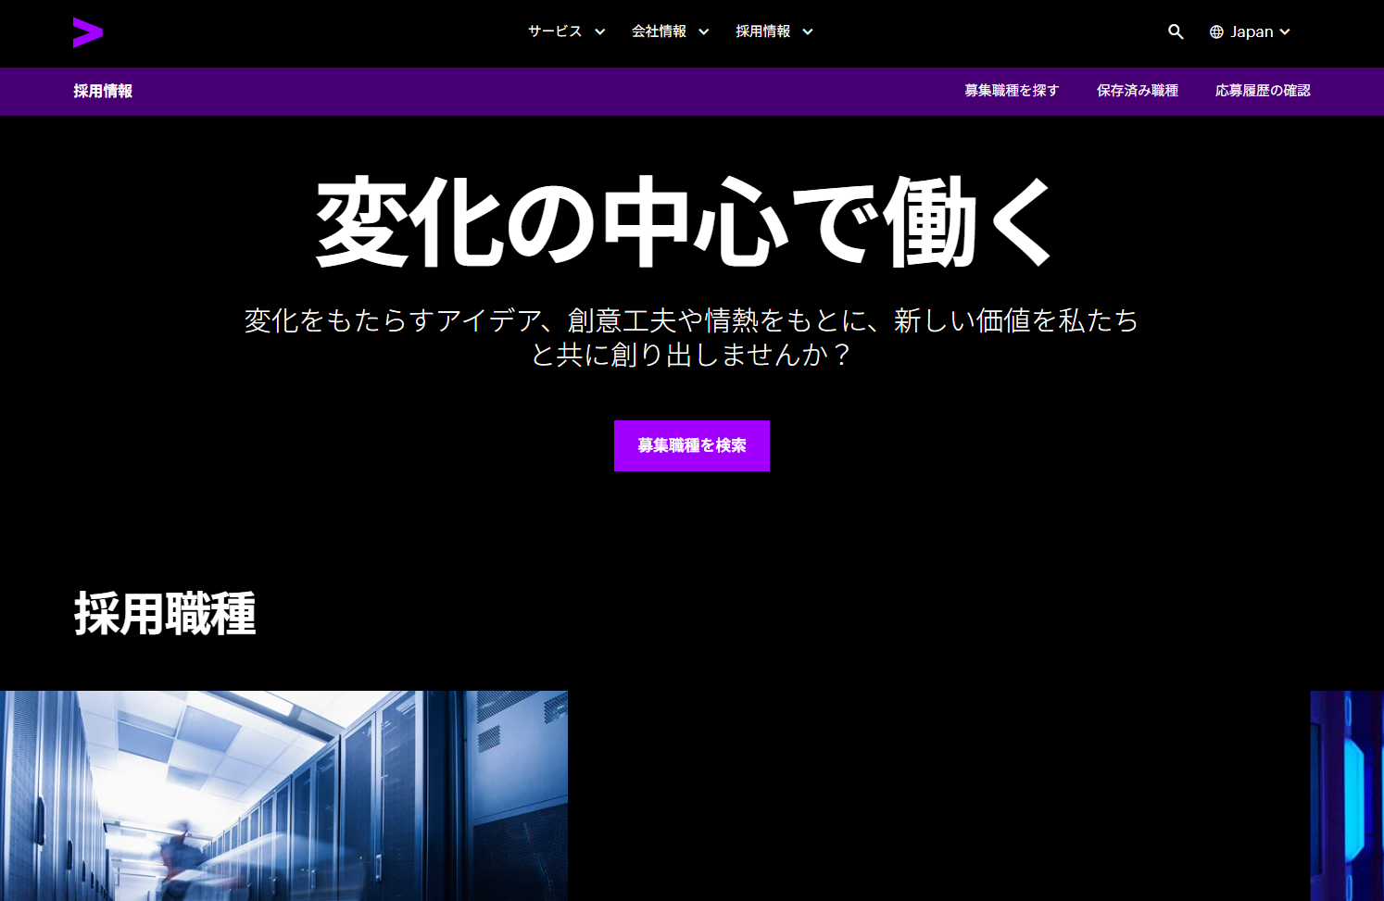
Task: Open the Japan country selector chevron
Action: 1285,32
